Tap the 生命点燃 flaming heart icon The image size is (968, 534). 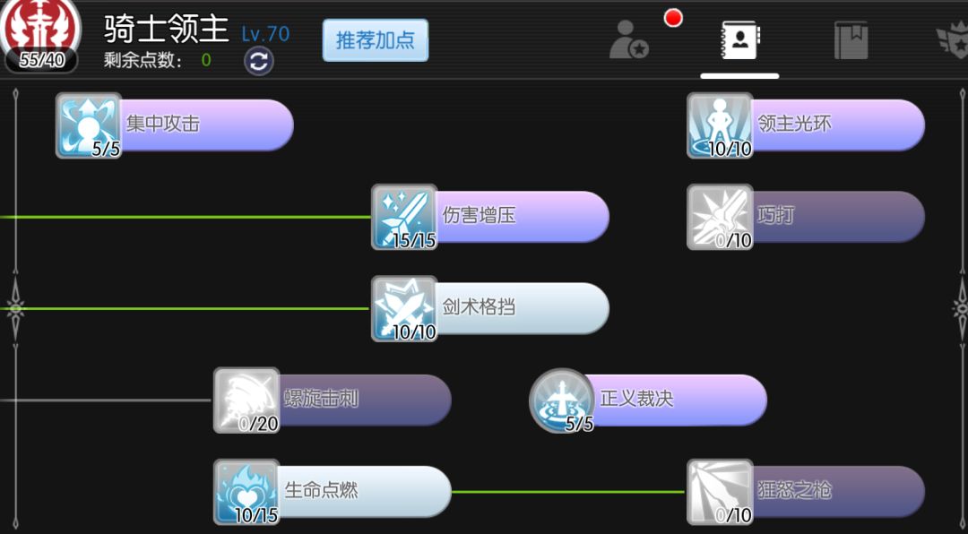point(246,492)
